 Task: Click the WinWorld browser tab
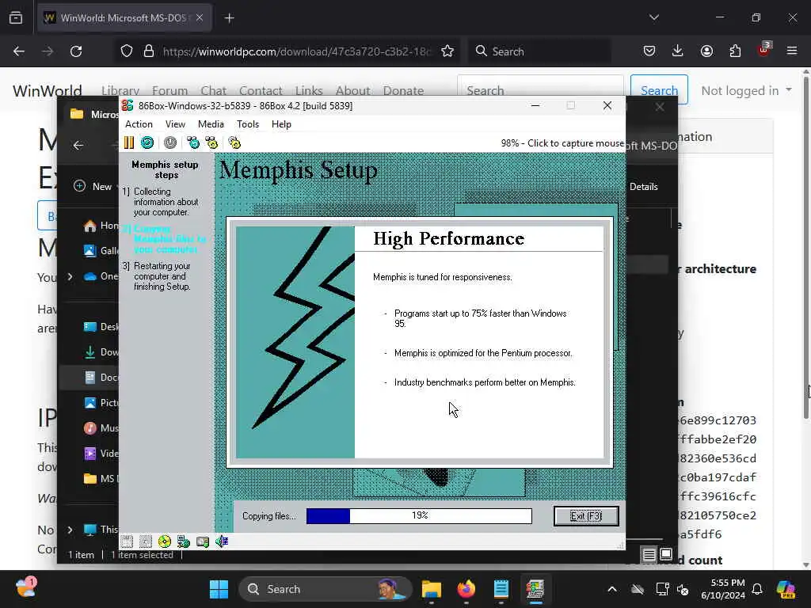click(x=124, y=18)
